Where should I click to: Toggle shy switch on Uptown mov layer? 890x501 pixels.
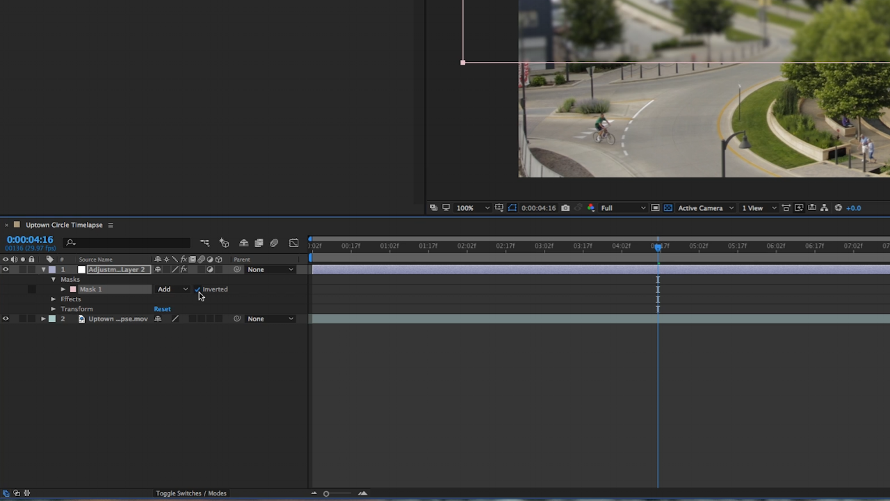point(158,319)
